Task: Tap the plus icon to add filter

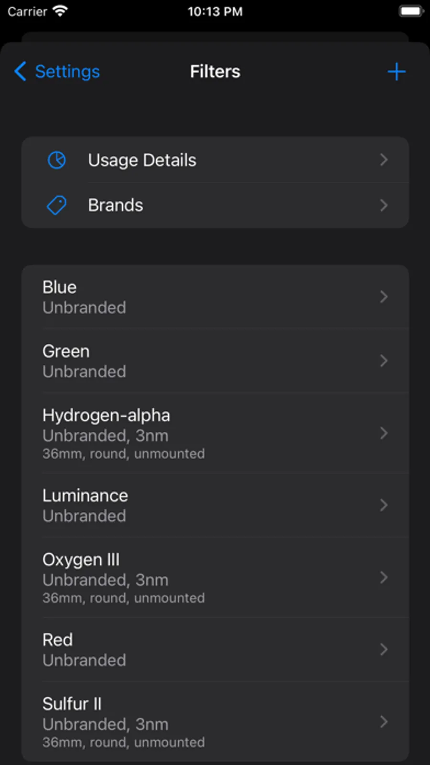Action: [x=396, y=72]
